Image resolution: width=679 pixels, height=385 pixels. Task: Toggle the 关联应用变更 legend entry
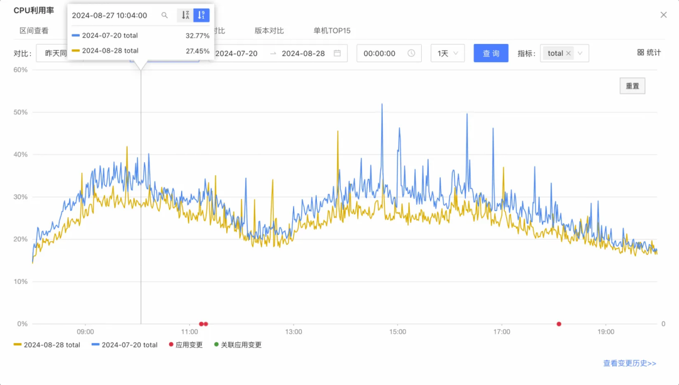coord(238,345)
